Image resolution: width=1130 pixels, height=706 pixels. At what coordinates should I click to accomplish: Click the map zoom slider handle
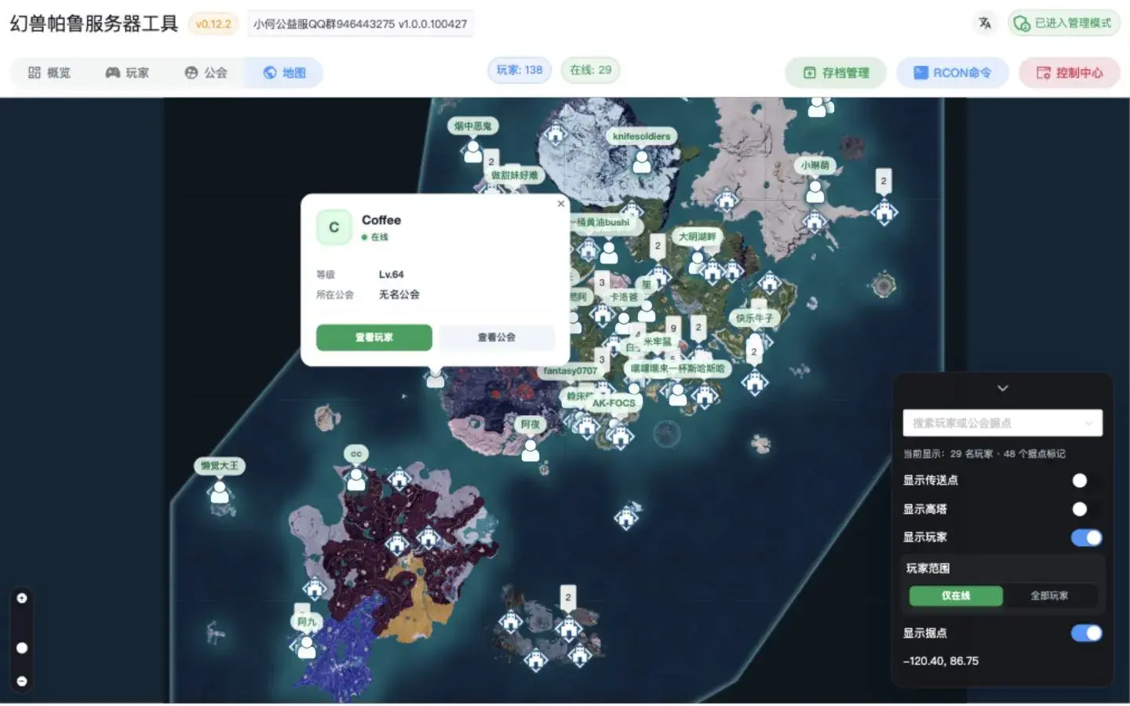pos(22,648)
